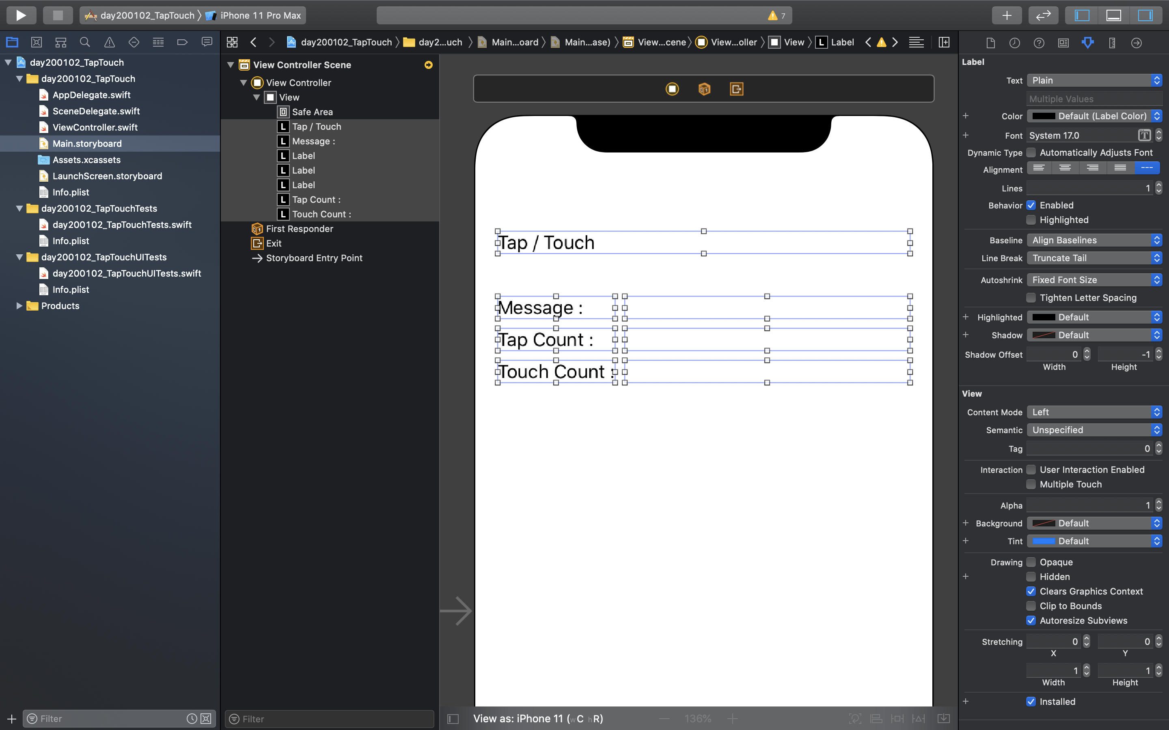Open the label Color swatch picker
Viewport: 1169px width, 730px height.
click(x=1044, y=116)
